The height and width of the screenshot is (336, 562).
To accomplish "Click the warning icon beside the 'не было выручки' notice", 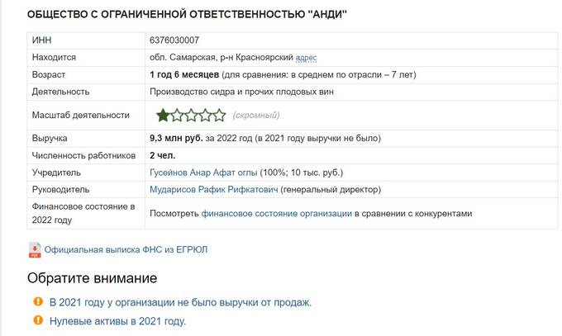I will [x=37, y=302].
